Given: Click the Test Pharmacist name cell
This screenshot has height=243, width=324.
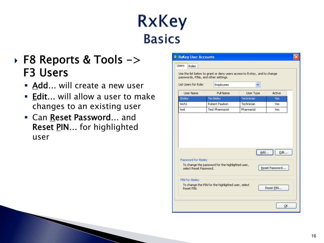Looking at the screenshot, I should pos(223,110).
